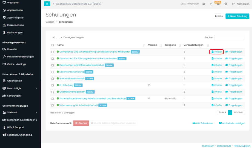
Task: Open the Datenschutzschulung training link
Action: point(71,72)
